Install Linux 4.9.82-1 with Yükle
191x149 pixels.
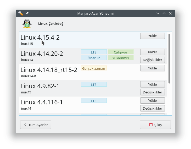click(x=153, y=84)
